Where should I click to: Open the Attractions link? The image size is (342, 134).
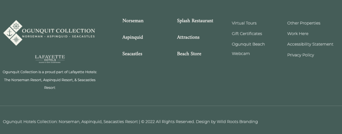[x=188, y=37]
